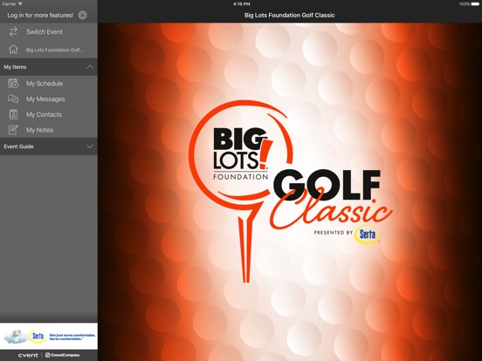Tap the Switch Event arrows icon

tap(13, 31)
